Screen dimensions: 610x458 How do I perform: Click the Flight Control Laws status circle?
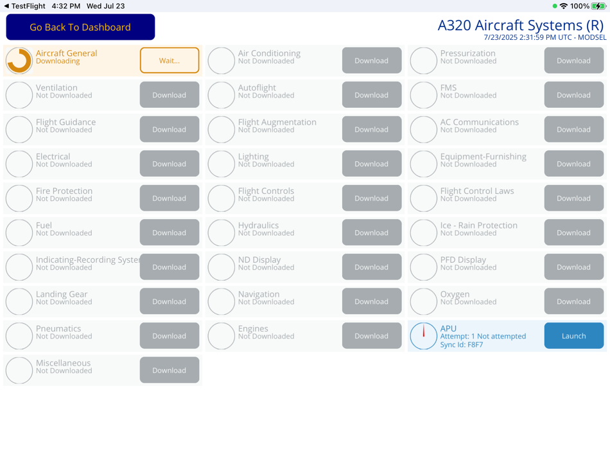424,198
